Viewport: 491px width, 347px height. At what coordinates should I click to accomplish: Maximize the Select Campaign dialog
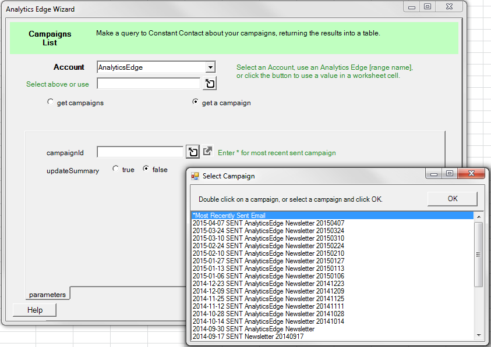pyautogui.click(x=450, y=173)
